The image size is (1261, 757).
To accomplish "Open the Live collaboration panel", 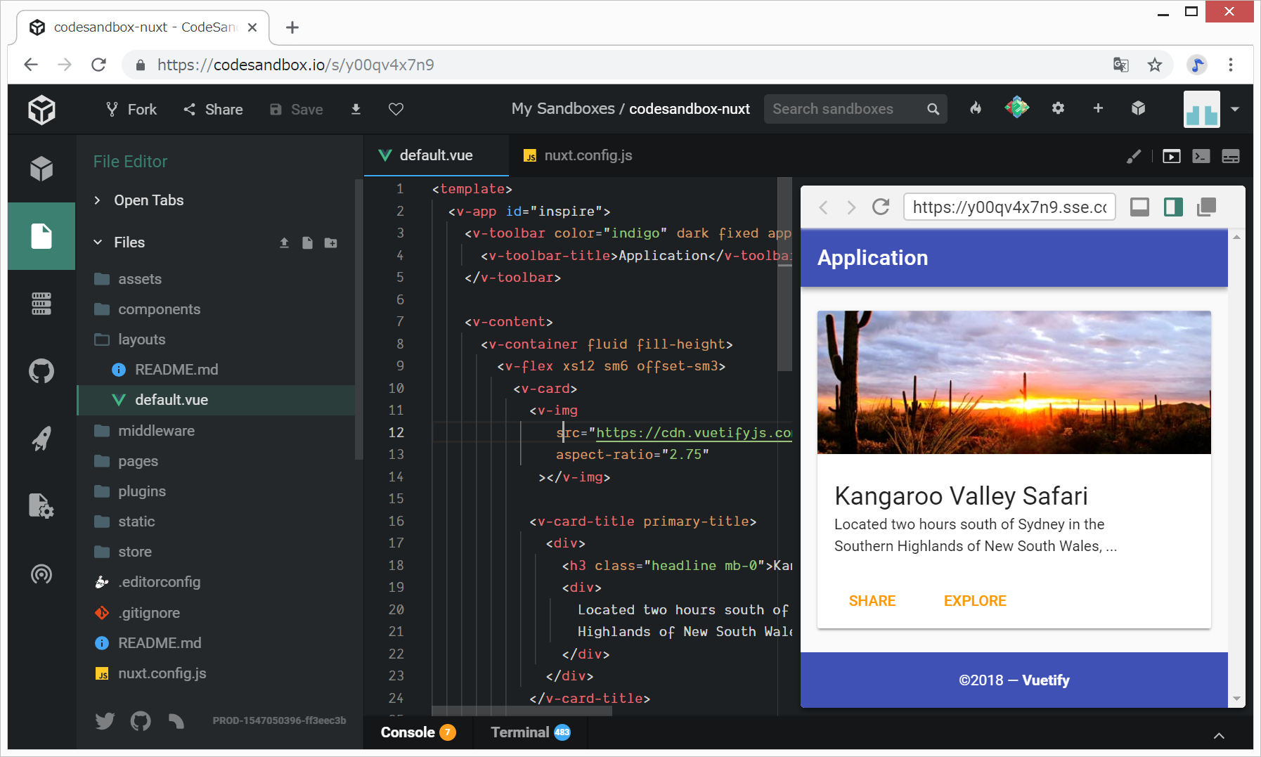I will point(41,574).
